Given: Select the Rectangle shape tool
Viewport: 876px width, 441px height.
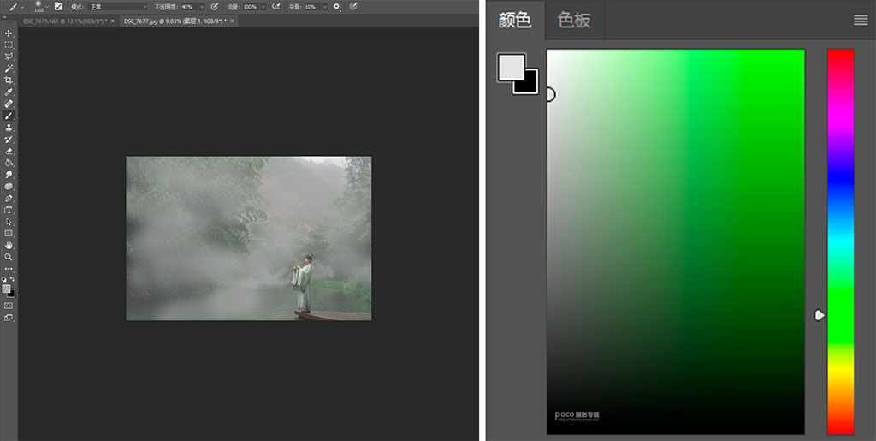Looking at the screenshot, I should (x=9, y=234).
